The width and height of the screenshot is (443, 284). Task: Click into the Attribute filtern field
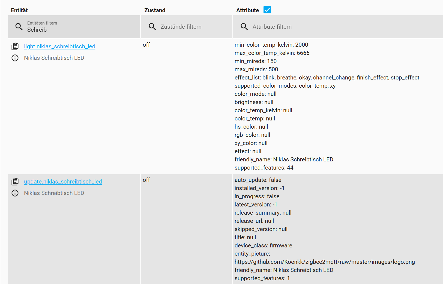(327, 27)
